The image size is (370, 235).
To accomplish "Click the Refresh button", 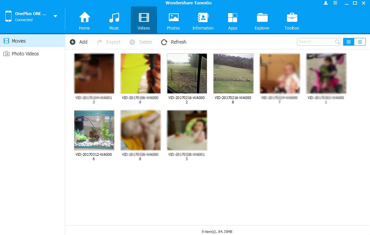I will pos(174,42).
